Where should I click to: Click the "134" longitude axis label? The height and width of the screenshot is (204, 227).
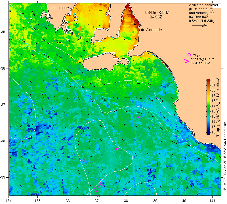[x=9, y=201]
